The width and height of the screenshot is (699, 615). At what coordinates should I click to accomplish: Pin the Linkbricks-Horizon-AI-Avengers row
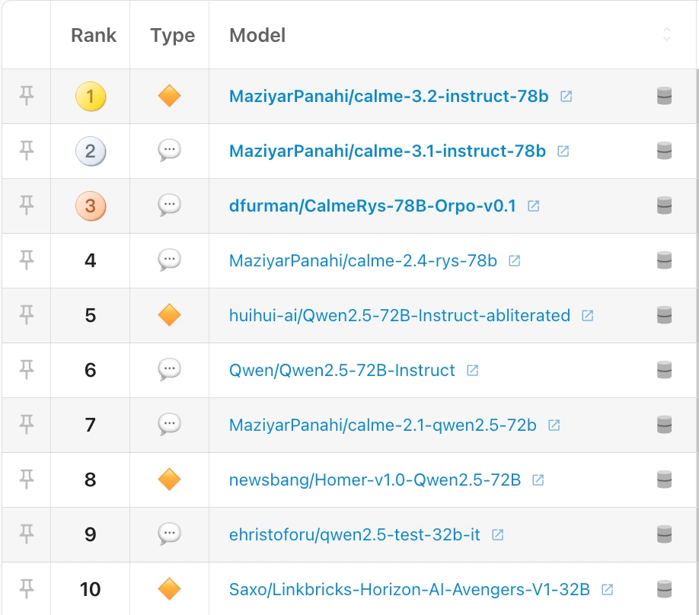click(27, 589)
